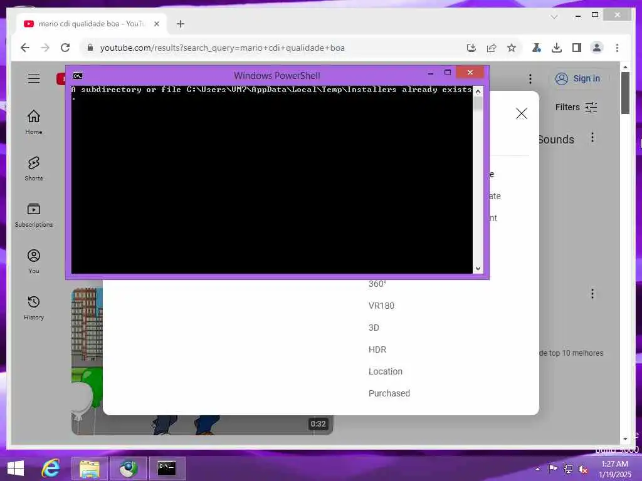This screenshot has width=642, height=481.
Task: Toggle the Chrome side panel
Action: (577, 48)
